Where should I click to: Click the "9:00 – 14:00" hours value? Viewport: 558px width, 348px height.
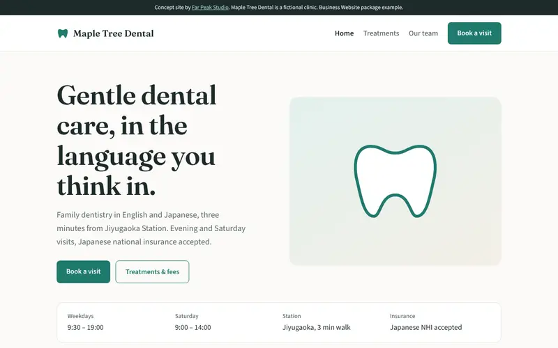coord(193,327)
